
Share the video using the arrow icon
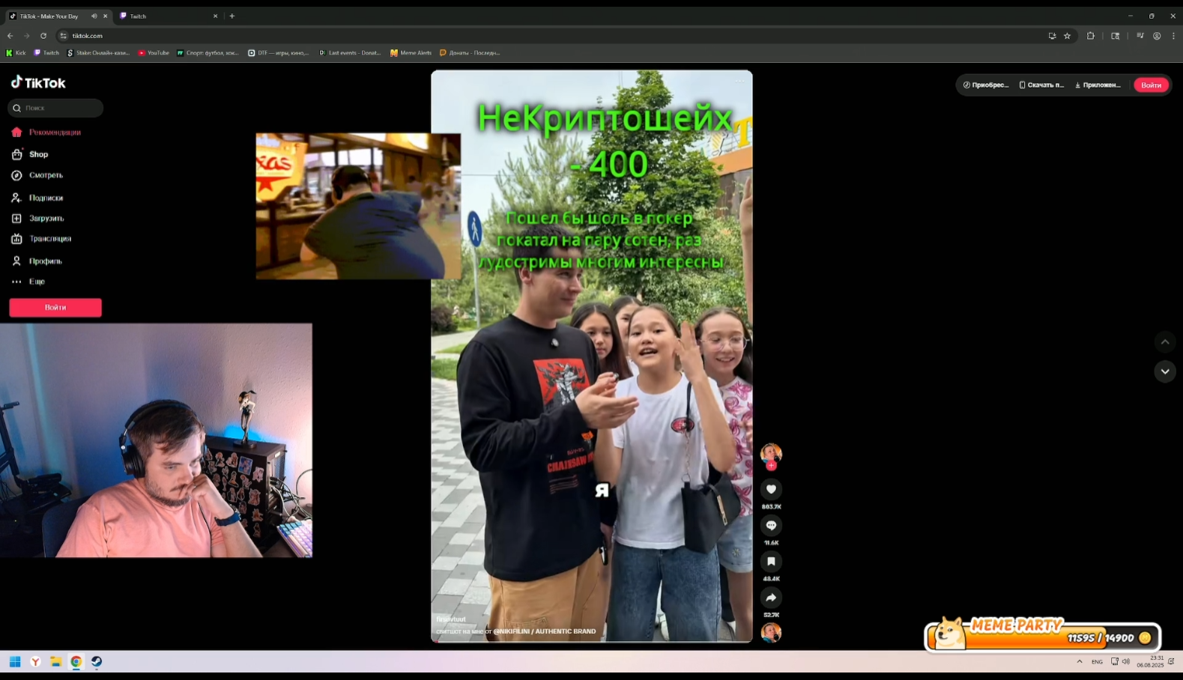coord(771,597)
